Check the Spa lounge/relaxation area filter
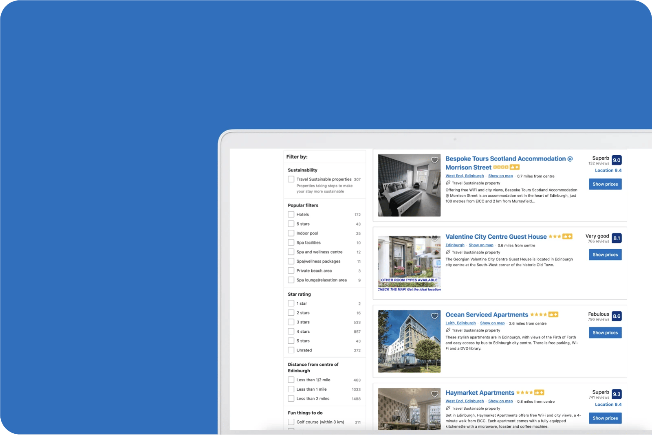Image resolution: width=652 pixels, height=435 pixels. (x=291, y=280)
